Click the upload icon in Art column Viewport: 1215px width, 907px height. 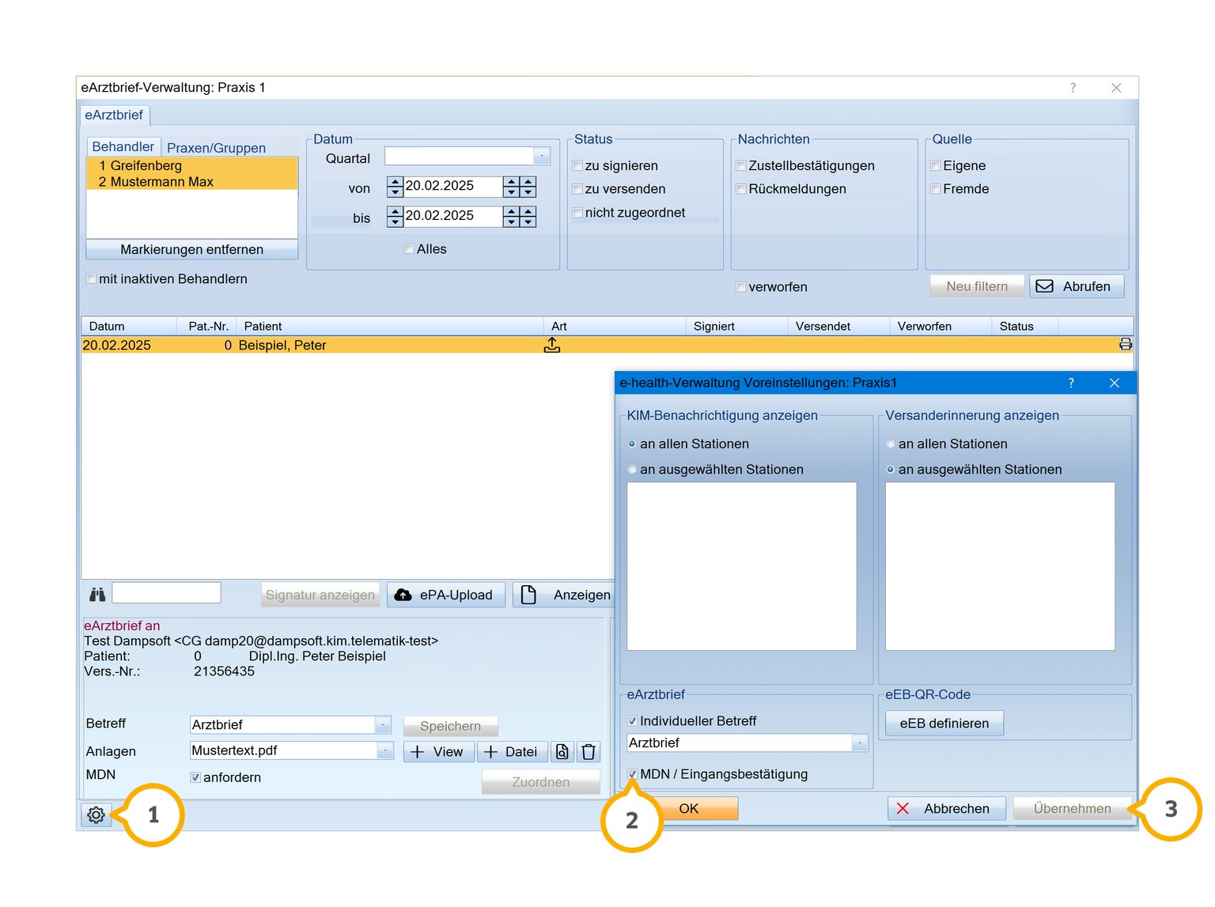(552, 345)
